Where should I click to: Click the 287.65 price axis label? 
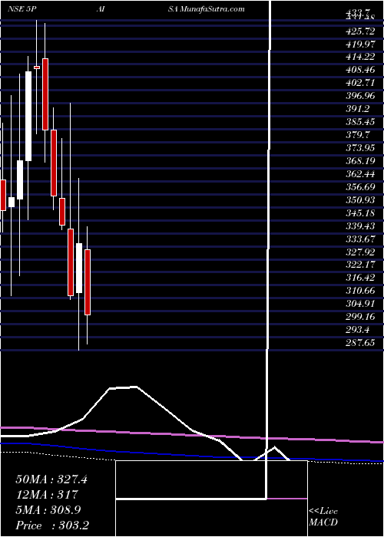pos(361,343)
